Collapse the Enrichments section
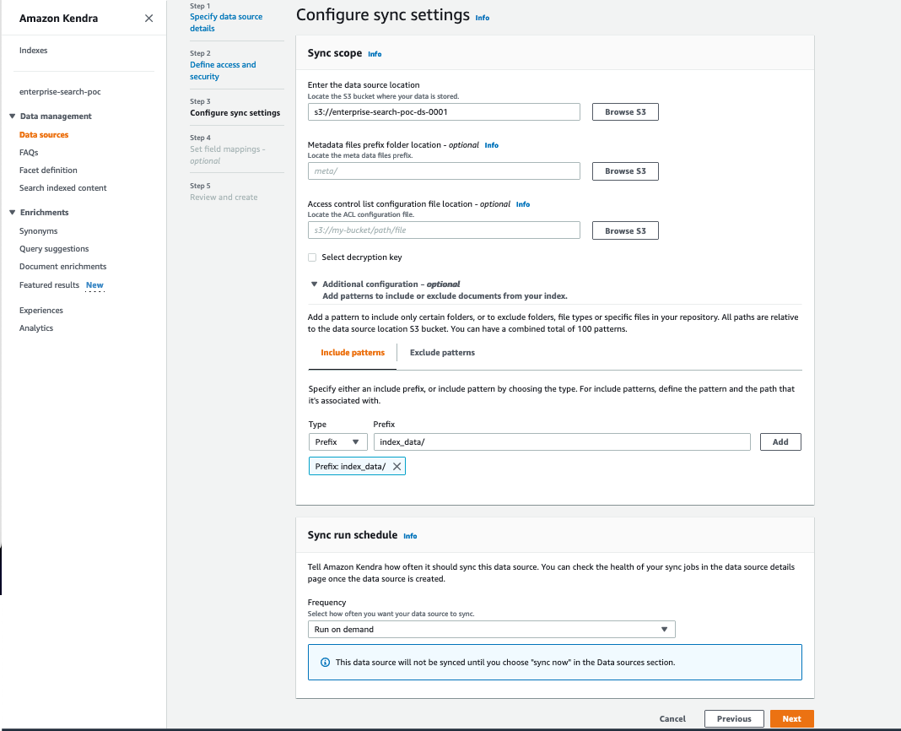This screenshot has width=901, height=731. pos(12,212)
